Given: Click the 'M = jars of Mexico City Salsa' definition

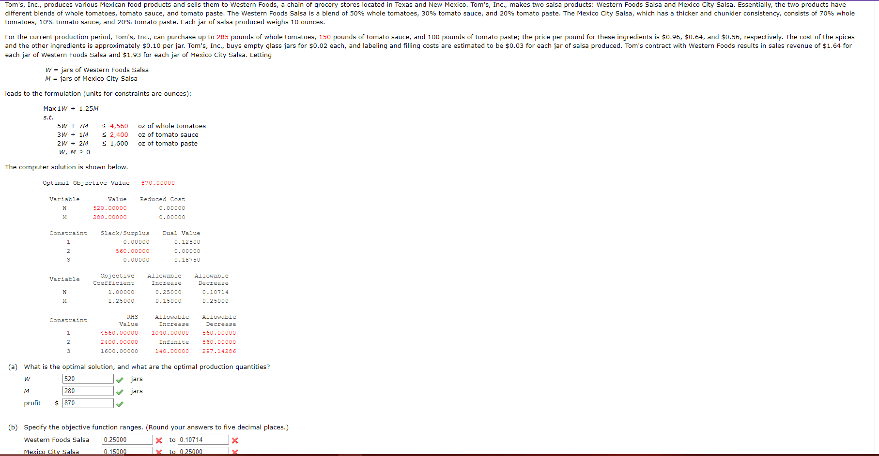Looking at the screenshot, I should pos(91,79).
